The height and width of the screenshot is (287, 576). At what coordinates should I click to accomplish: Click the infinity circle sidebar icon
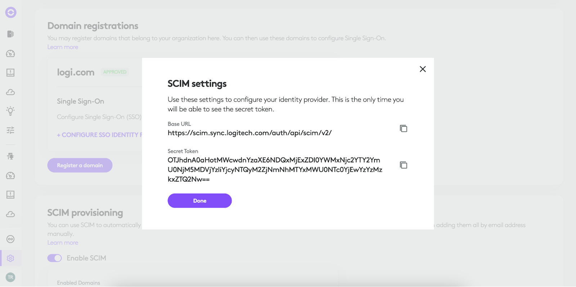click(x=10, y=239)
